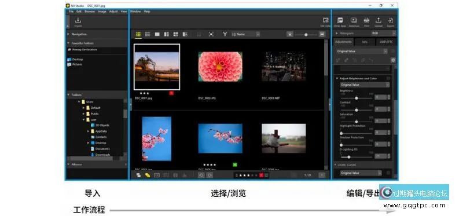Expand the Navigation panel
Image resolution: width=463 pixels, height=216 pixels.
point(68,34)
